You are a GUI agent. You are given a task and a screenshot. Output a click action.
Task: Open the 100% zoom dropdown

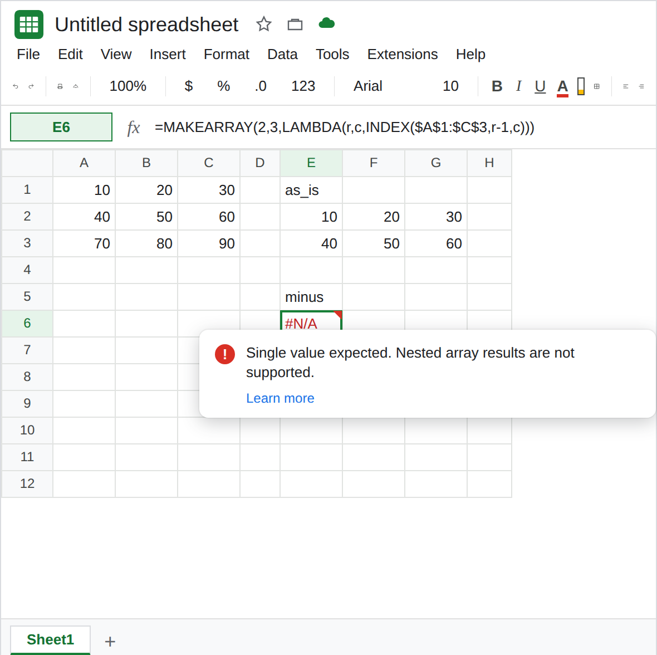[128, 86]
